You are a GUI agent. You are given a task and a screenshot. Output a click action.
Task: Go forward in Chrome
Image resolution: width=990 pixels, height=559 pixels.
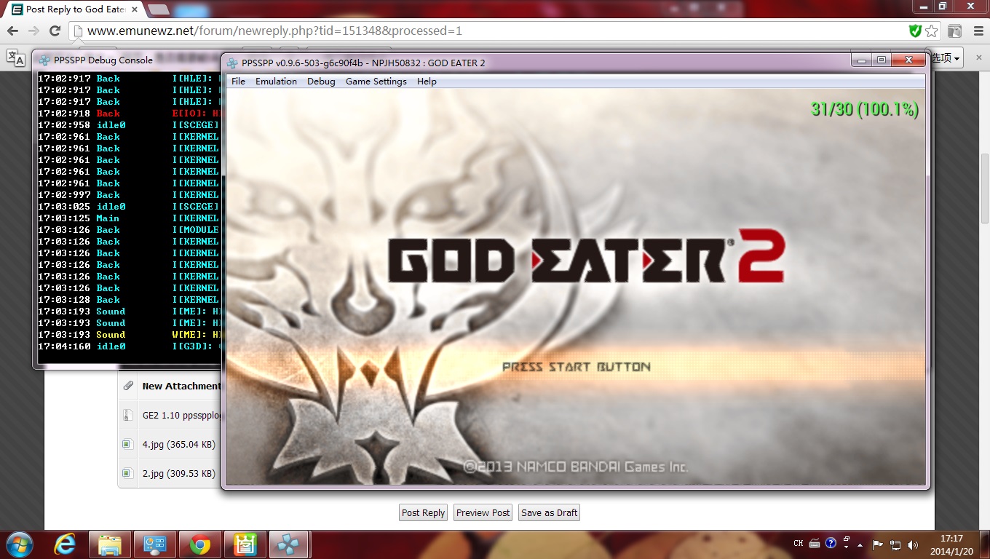point(33,31)
